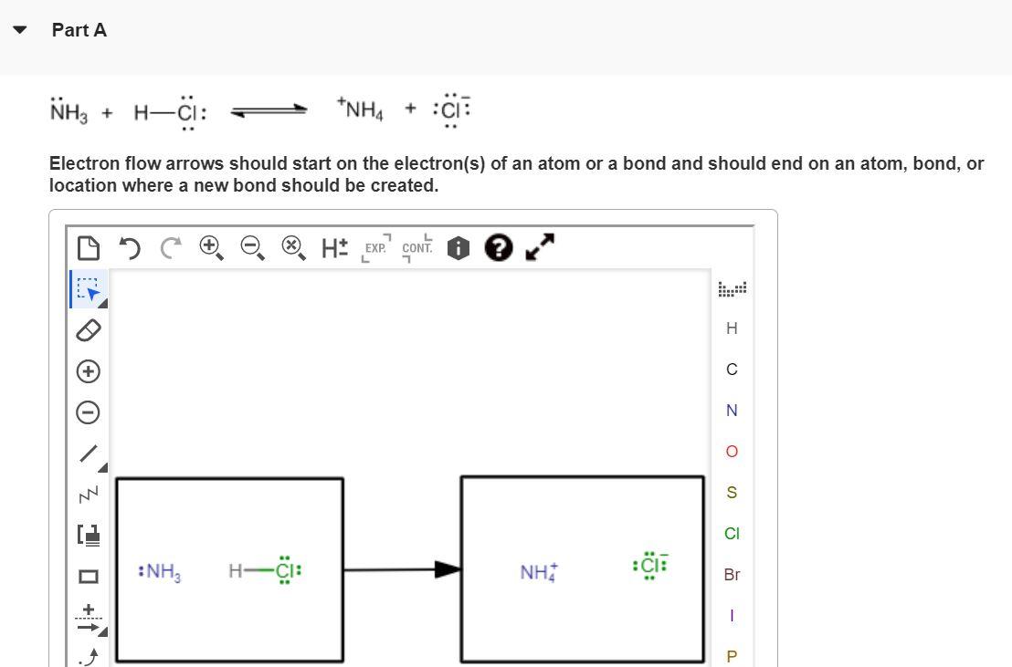Select the negative charge tool

click(89, 412)
